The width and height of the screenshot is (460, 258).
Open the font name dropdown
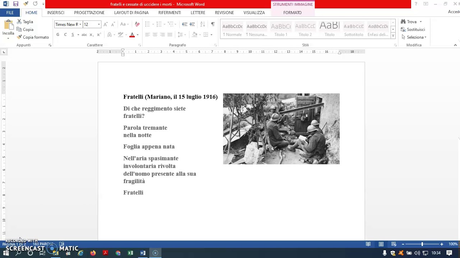(x=80, y=24)
